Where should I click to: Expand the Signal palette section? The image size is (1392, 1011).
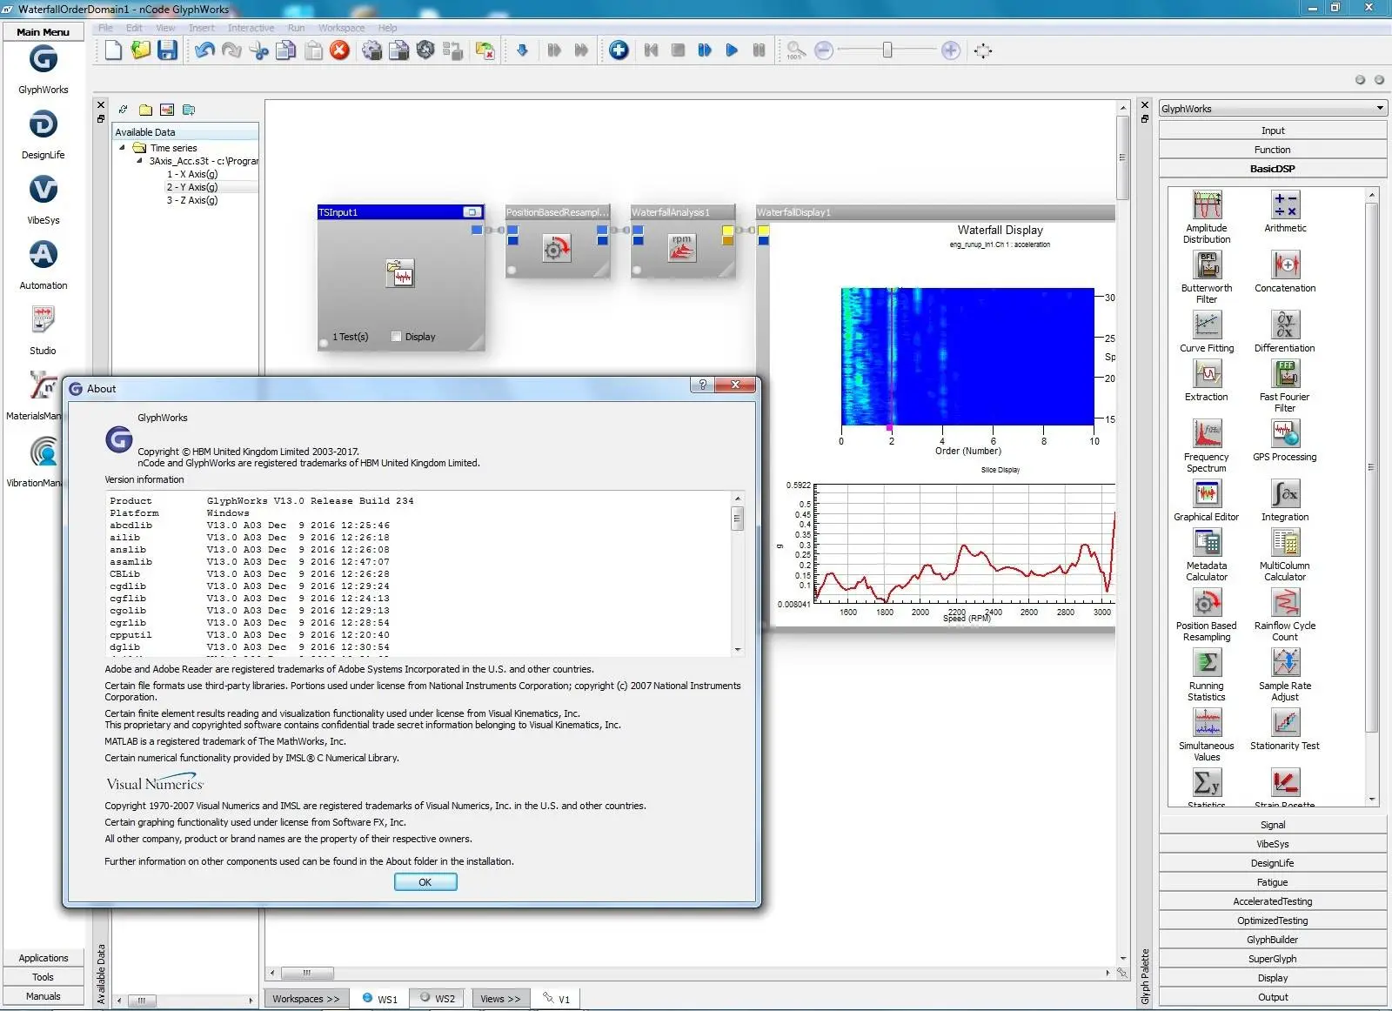1273,825
